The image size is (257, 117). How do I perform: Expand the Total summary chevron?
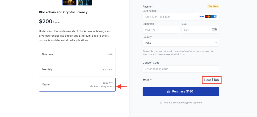pos(151,80)
